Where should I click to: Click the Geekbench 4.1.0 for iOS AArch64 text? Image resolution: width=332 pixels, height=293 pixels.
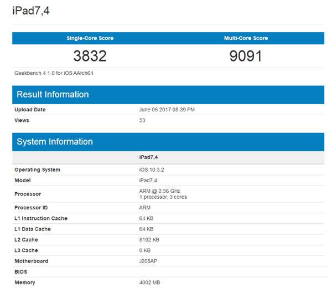pos(50,73)
